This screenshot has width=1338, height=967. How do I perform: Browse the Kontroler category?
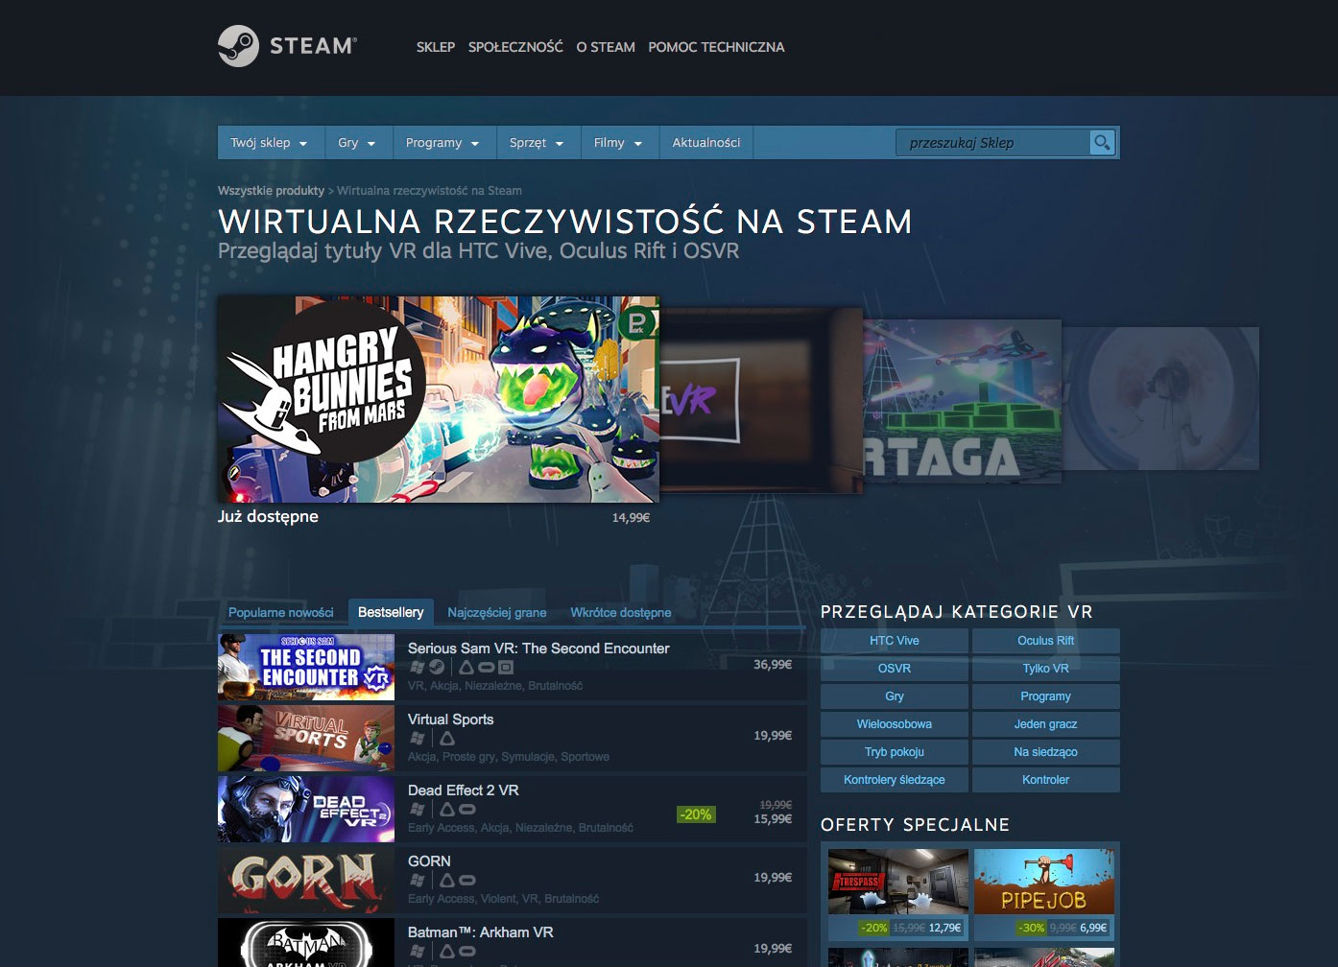point(1046,780)
